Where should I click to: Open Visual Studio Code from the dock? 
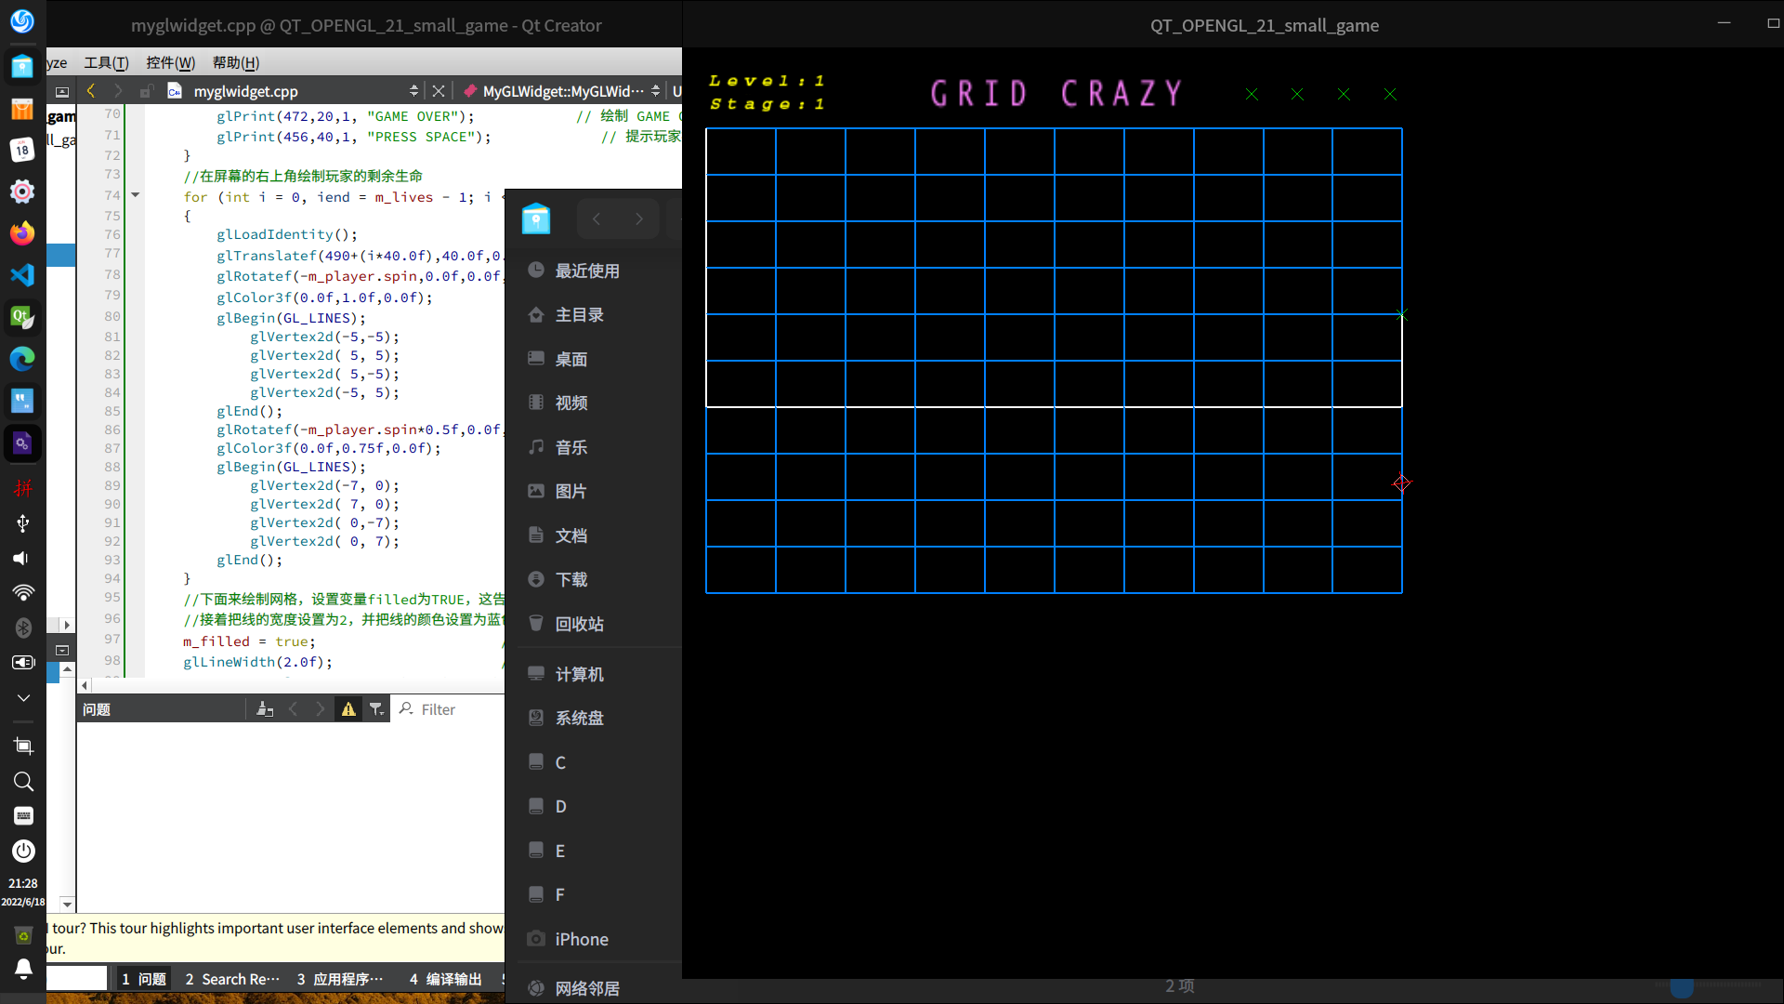22,275
